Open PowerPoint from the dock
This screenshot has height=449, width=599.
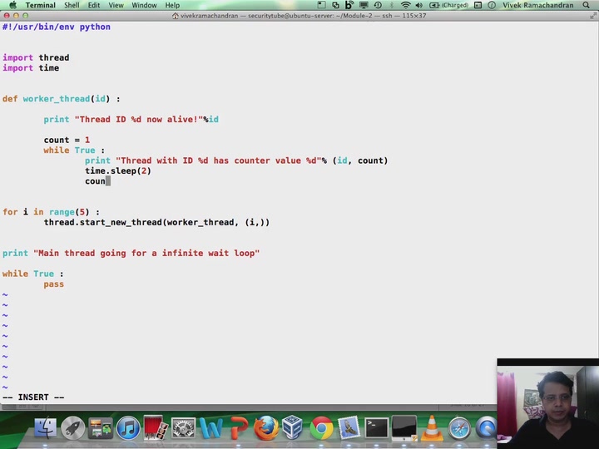coord(239,428)
